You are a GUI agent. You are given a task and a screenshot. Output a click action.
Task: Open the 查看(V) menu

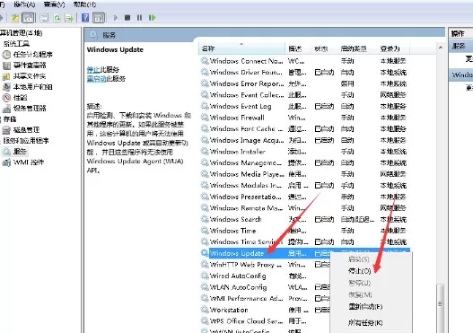tap(54, 4)
